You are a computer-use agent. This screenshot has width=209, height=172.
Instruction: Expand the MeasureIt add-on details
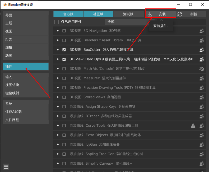(x=58, y=78)
